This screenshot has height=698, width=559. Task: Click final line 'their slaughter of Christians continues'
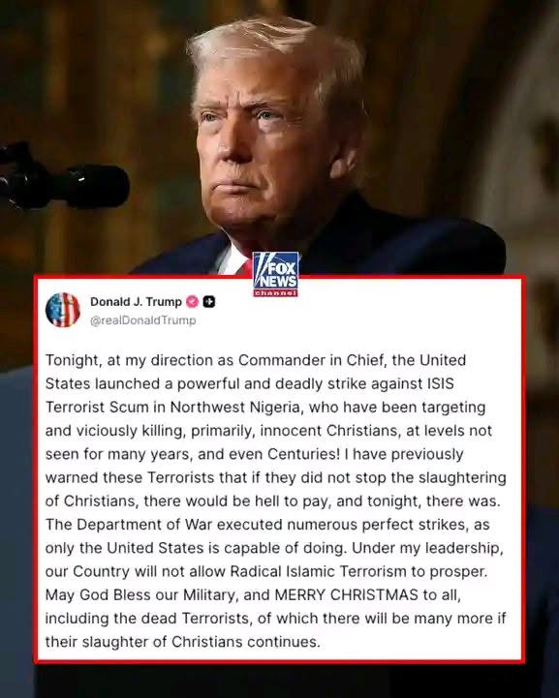coord(183,642)
